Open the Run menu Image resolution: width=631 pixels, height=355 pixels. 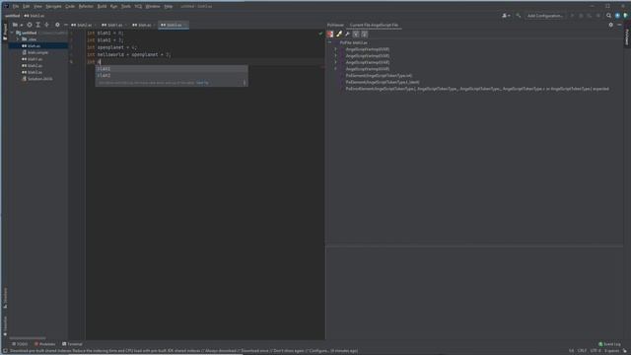click(x=114, y=7)
